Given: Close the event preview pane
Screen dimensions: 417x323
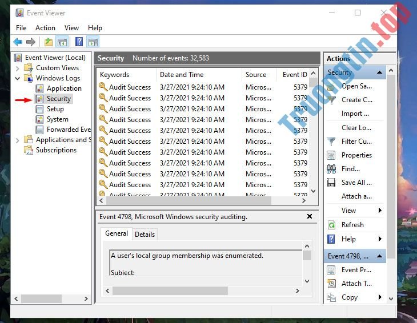Looking at the screenshot, I should [x=310, y=216].
